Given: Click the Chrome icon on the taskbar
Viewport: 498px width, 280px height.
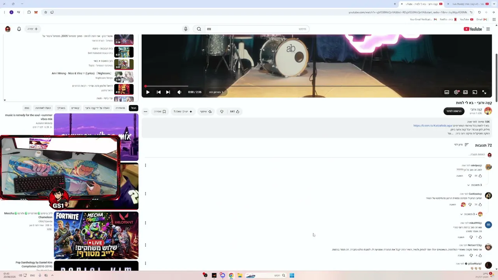Looking at the screenshot, I should (231, 275).
